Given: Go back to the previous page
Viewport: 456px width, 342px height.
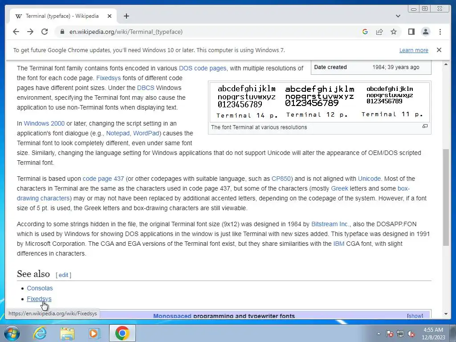Looking at the screenshot, I should tap(16, 32).
